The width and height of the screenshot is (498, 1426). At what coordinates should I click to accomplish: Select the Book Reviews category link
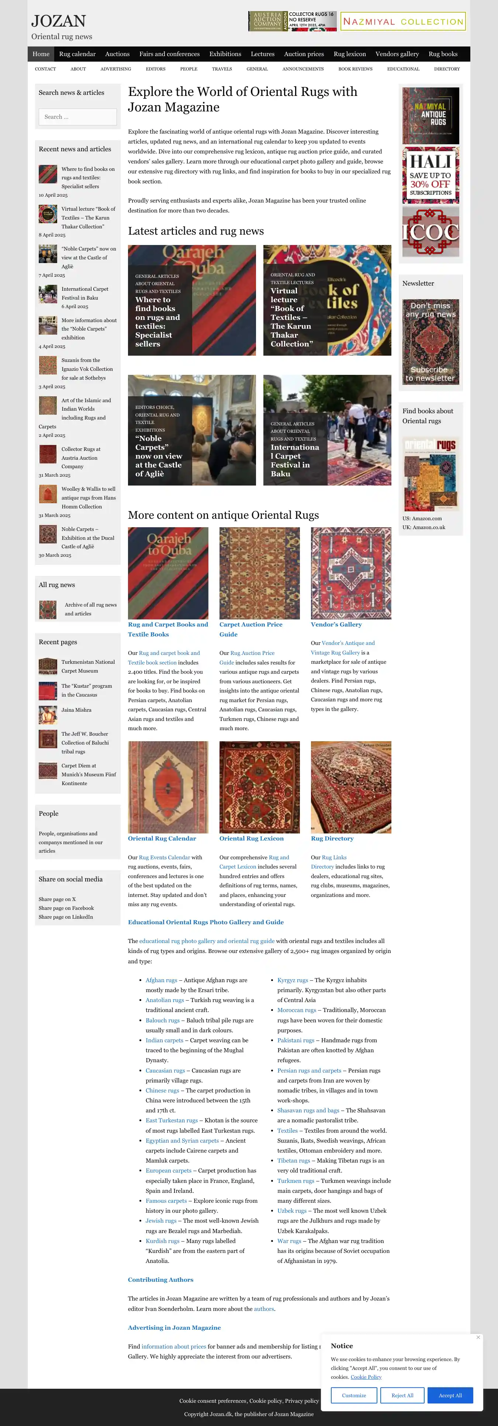click(355, 69)
